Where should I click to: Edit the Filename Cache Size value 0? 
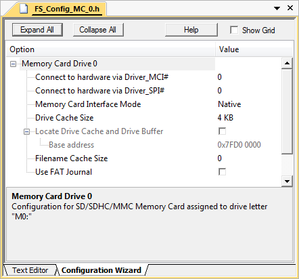pos(220,158)
